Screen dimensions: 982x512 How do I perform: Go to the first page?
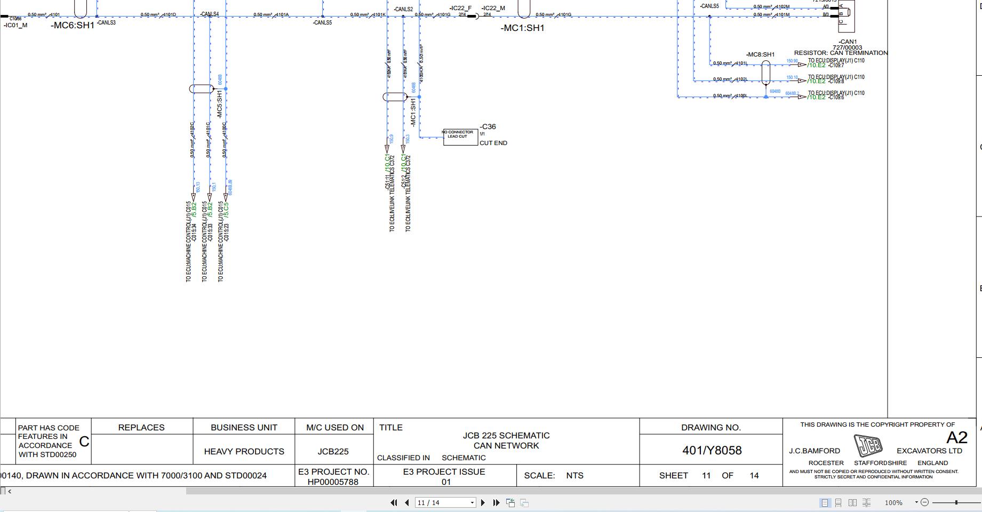coord(394,502)
